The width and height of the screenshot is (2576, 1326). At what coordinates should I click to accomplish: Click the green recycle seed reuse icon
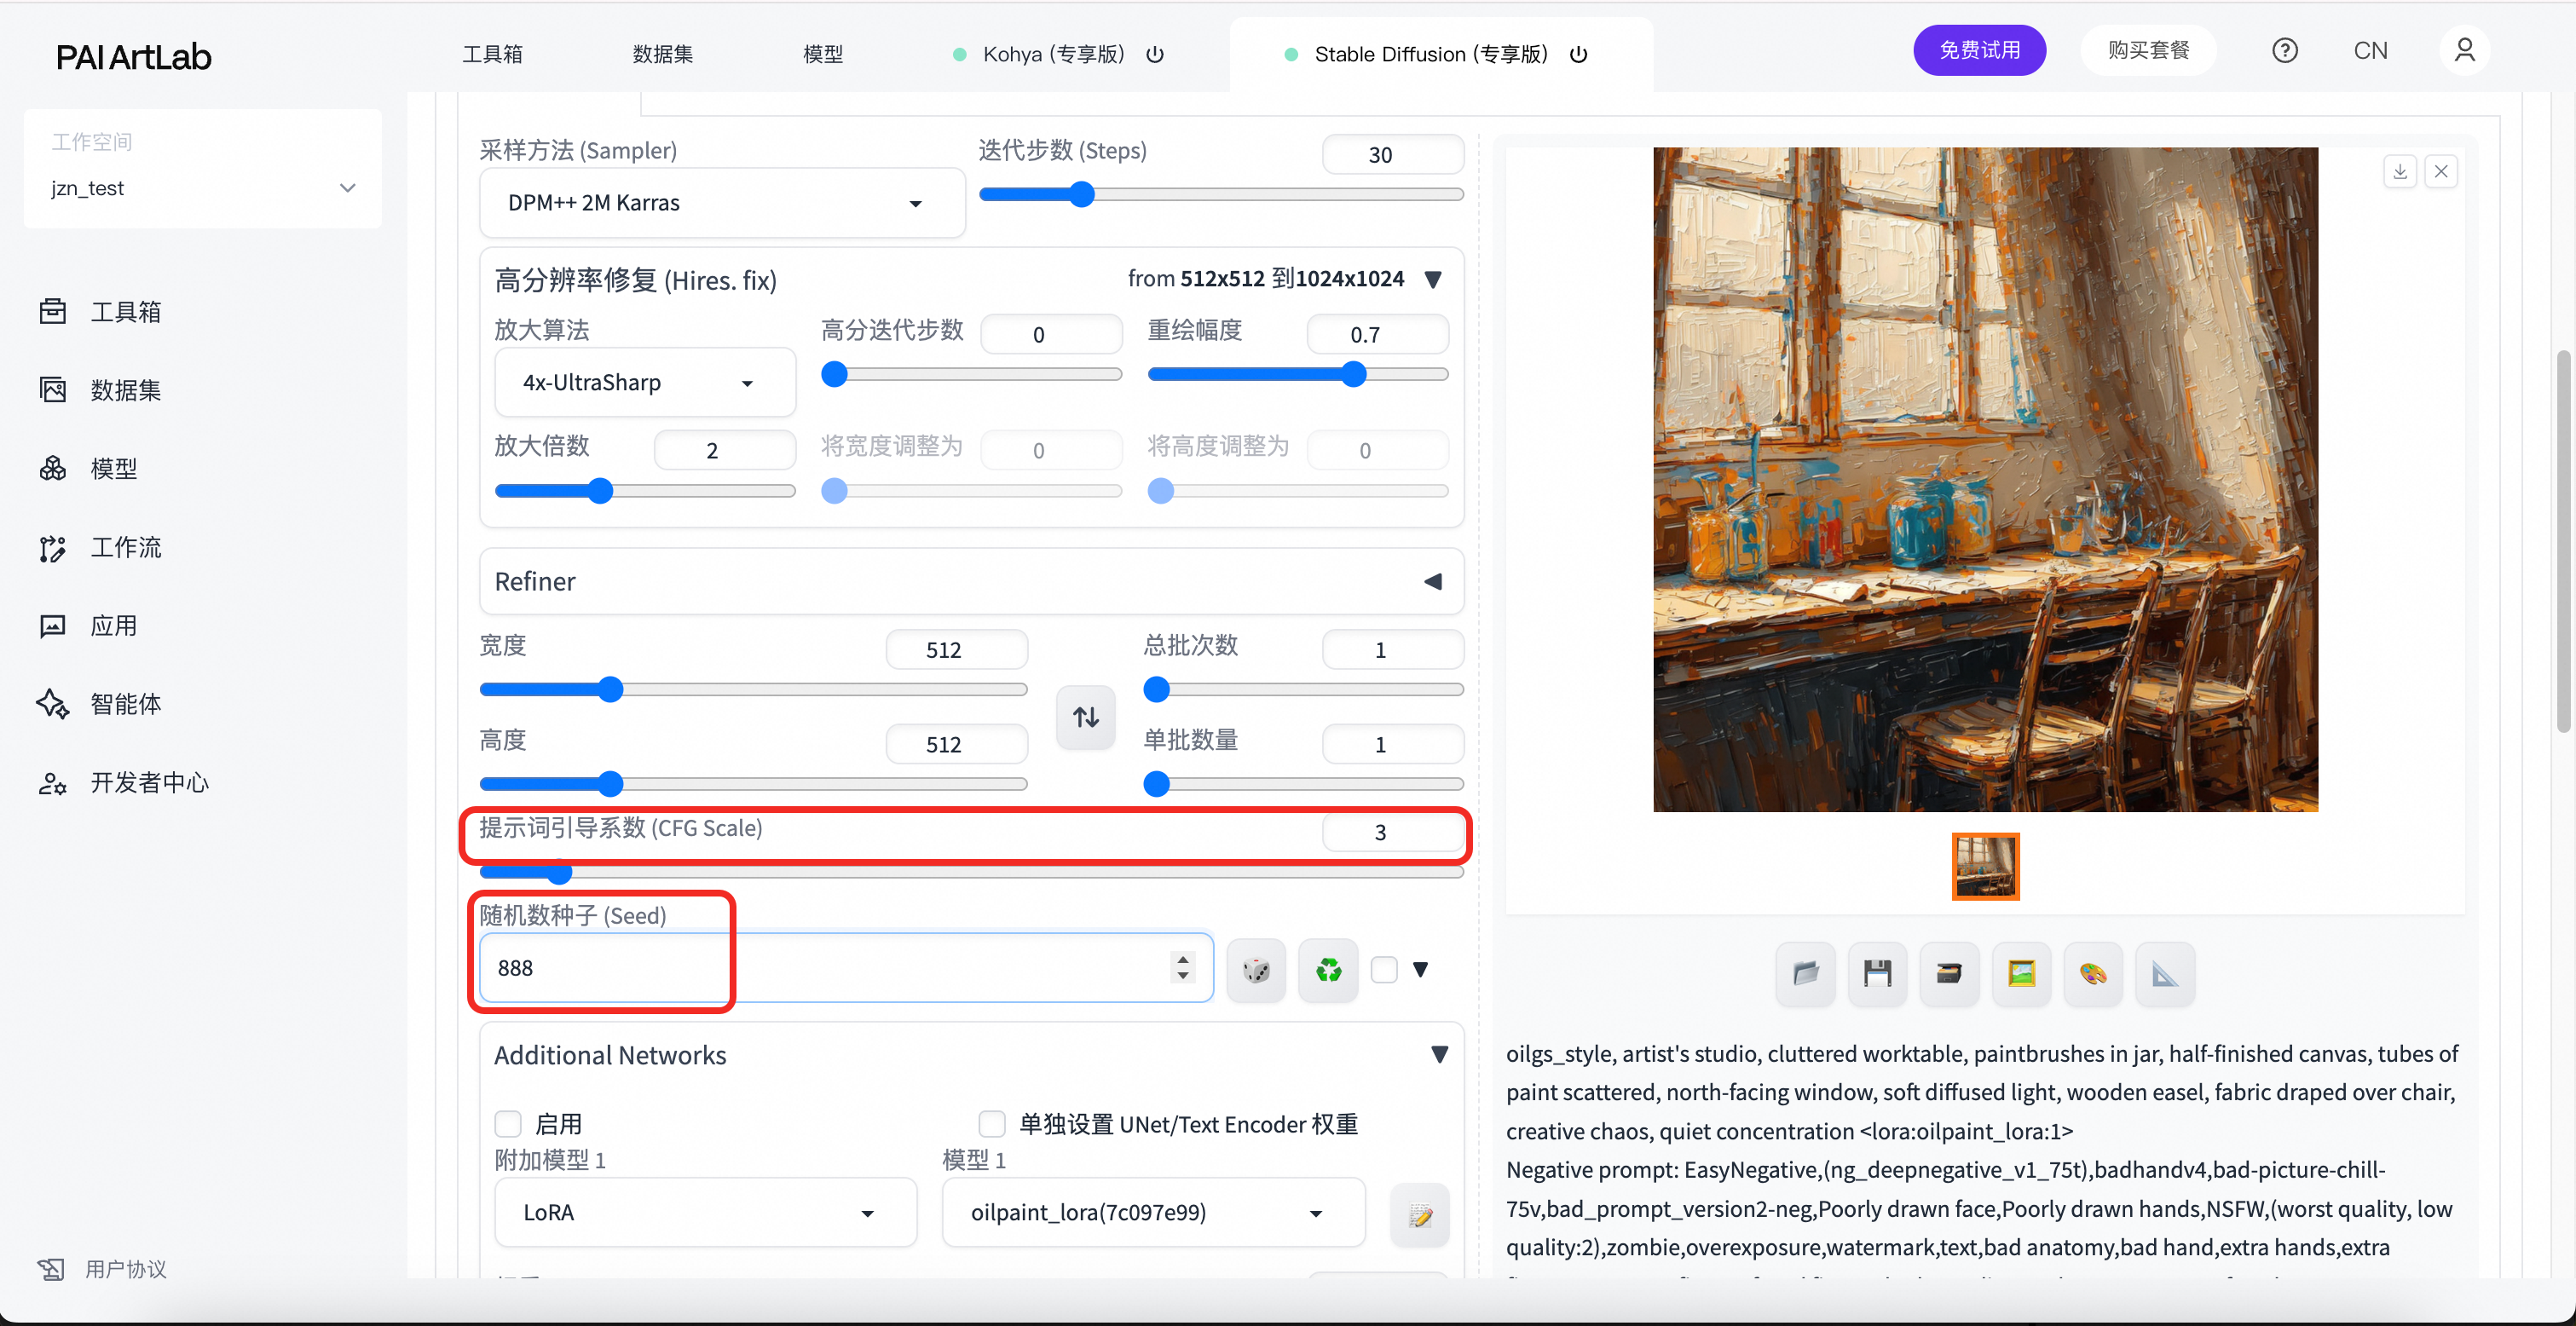click(x=1328, y=969)
